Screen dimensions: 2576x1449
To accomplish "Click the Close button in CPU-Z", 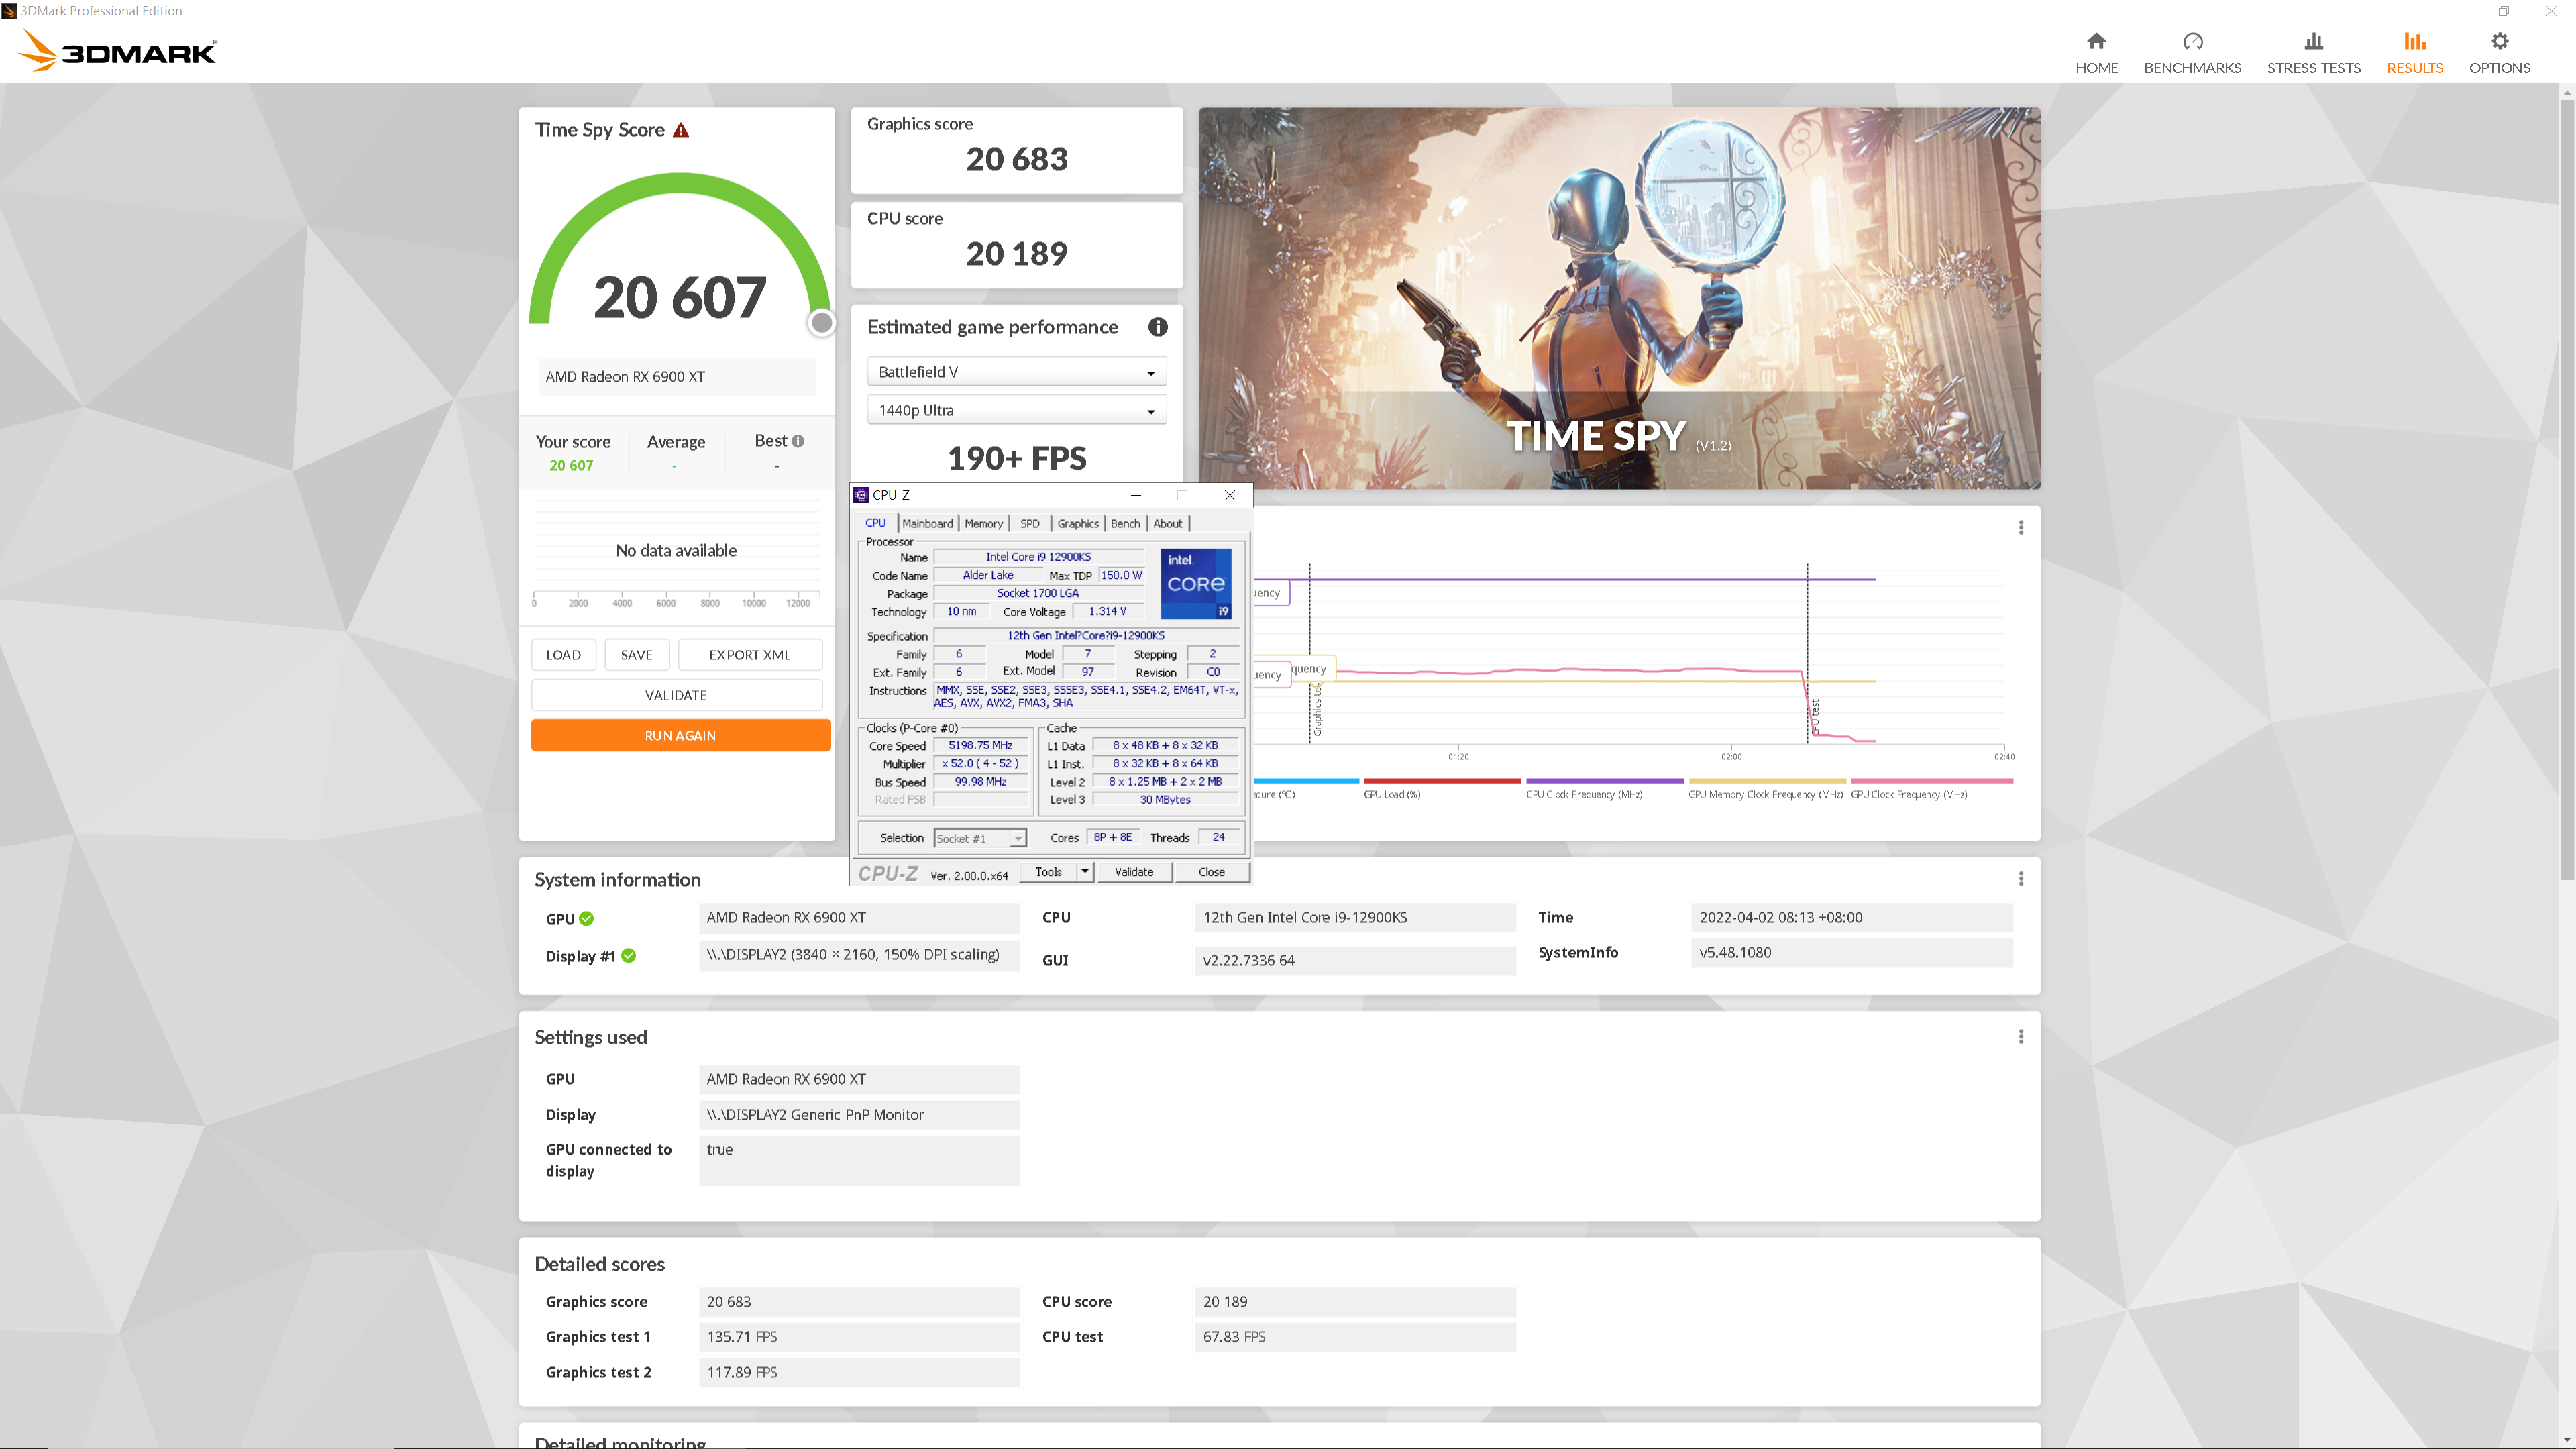I will 1211,871.
